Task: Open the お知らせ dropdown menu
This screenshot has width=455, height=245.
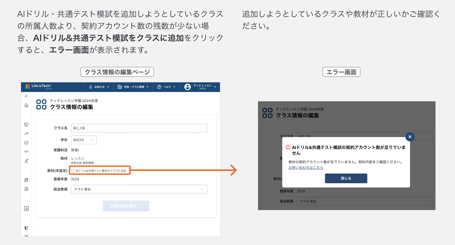Action: (x=99, y=87)
